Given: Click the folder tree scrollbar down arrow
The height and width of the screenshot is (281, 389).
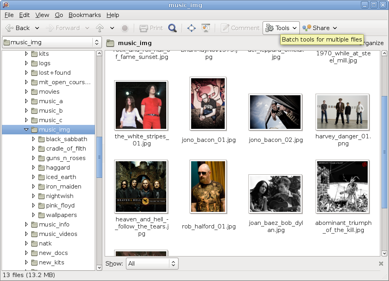Looking at the screenshot, I should [99, 268].
